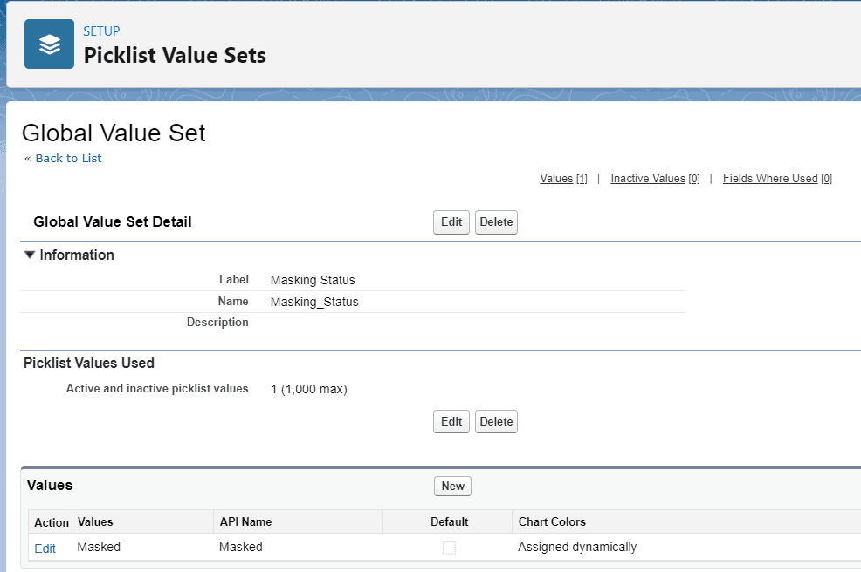Select the 'Assigned dynamically' chart color cell

pos(577,548)
